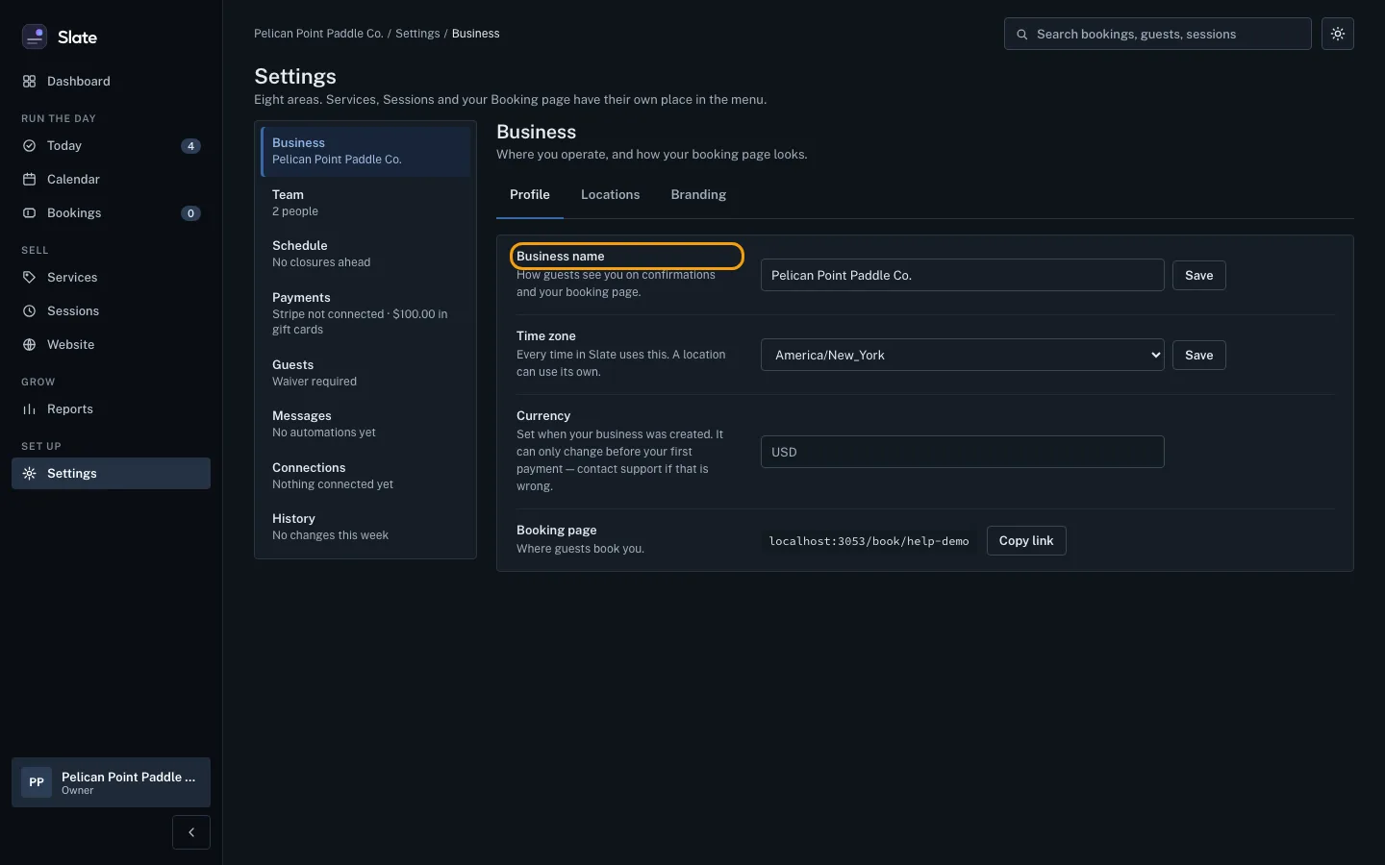
Task: Go to Reports page label
Action: [70, 409]
